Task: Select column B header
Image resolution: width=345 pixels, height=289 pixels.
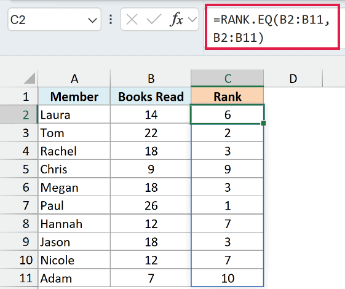Action: pyautogui.click(x=151, y=78)
